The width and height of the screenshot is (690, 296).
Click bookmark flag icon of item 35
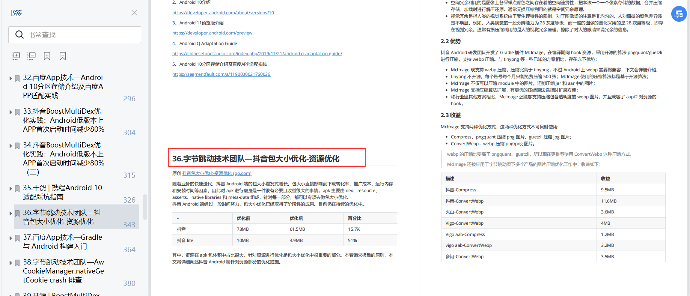(x=17, y=189)
